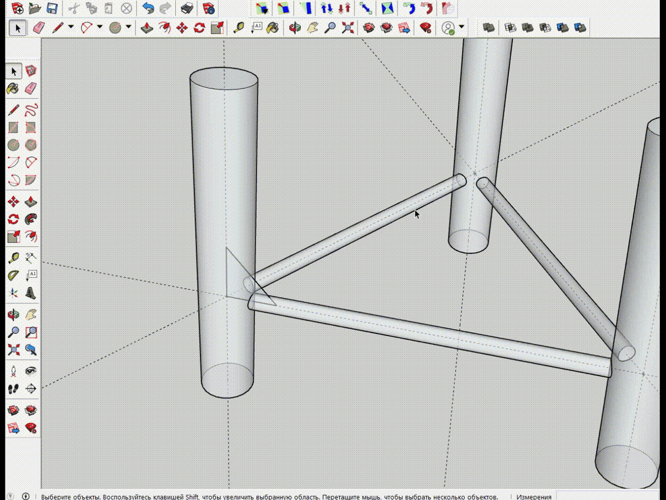Select the Look Around eye tool
Screen dimensions: 666x500
(x=31, y=371)
